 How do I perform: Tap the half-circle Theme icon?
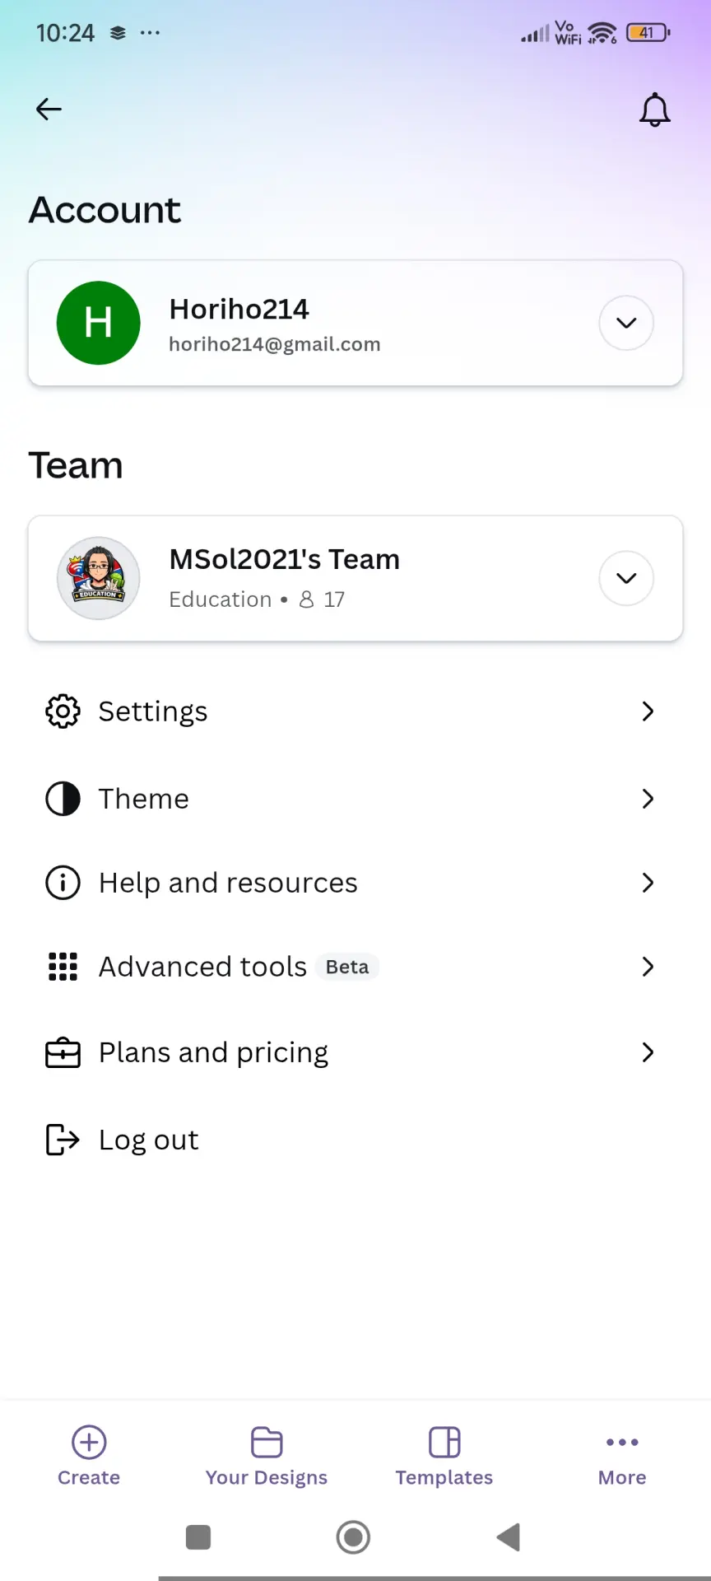coord(63,799)
